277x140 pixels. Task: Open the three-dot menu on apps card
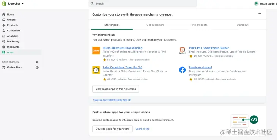click(259, 14)
